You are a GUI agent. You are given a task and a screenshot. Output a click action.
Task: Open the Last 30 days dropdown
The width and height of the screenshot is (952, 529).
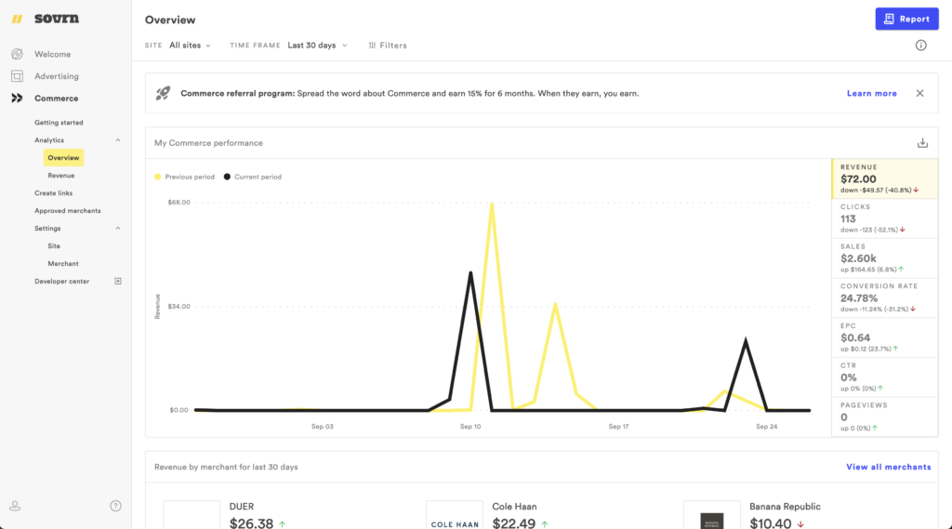coord(317,45)
